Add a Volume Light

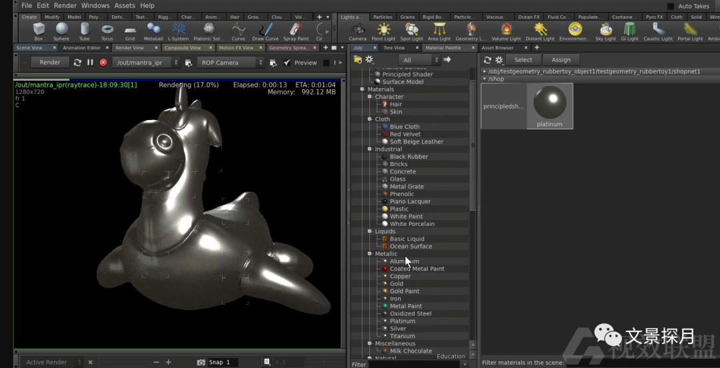pyautogui.click(x=506, y=32)
